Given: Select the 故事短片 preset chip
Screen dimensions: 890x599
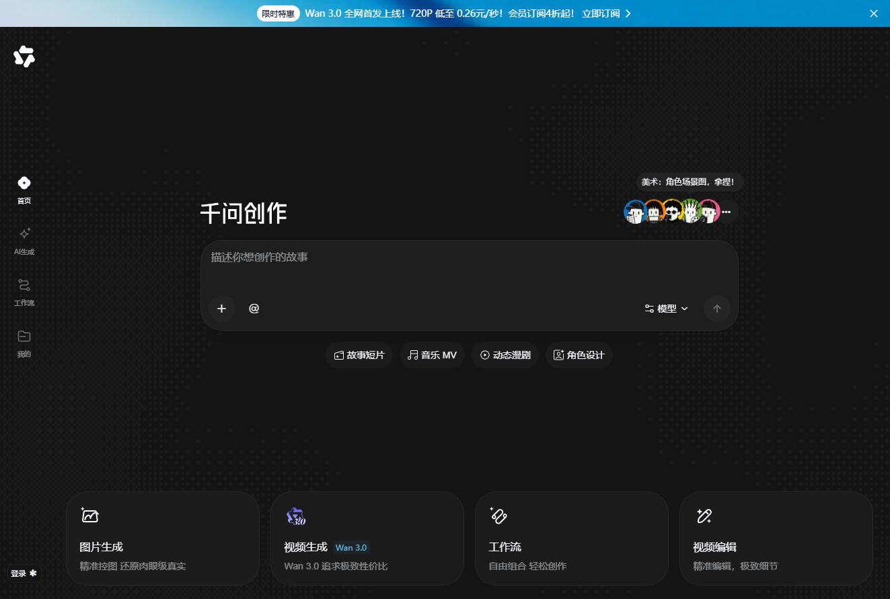Looking at the screenshot, I should coord(359,355).
